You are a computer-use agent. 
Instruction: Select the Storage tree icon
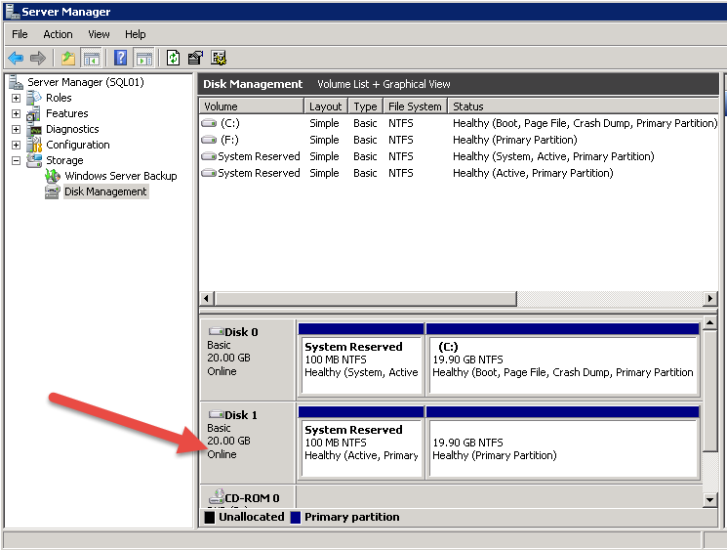click(x=34, y=160)
